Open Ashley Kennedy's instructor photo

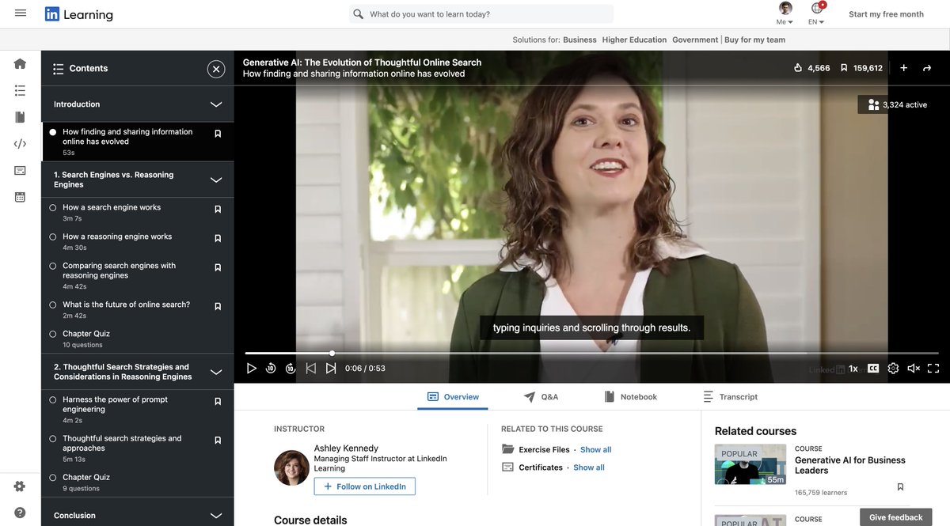click(291, 467)
